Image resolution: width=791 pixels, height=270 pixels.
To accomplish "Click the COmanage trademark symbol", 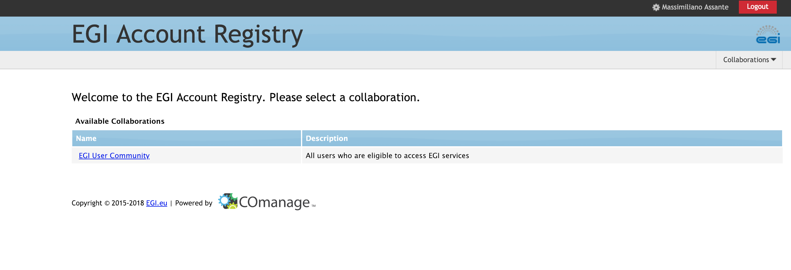I will (x=313, y=206).
